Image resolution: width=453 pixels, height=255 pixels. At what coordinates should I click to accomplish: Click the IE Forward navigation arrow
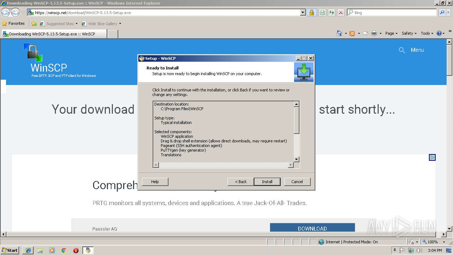point(15,12)
